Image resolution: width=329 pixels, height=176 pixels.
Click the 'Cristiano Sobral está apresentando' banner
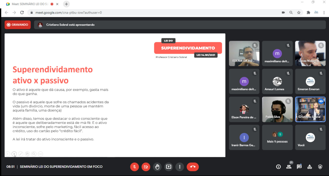180,25
